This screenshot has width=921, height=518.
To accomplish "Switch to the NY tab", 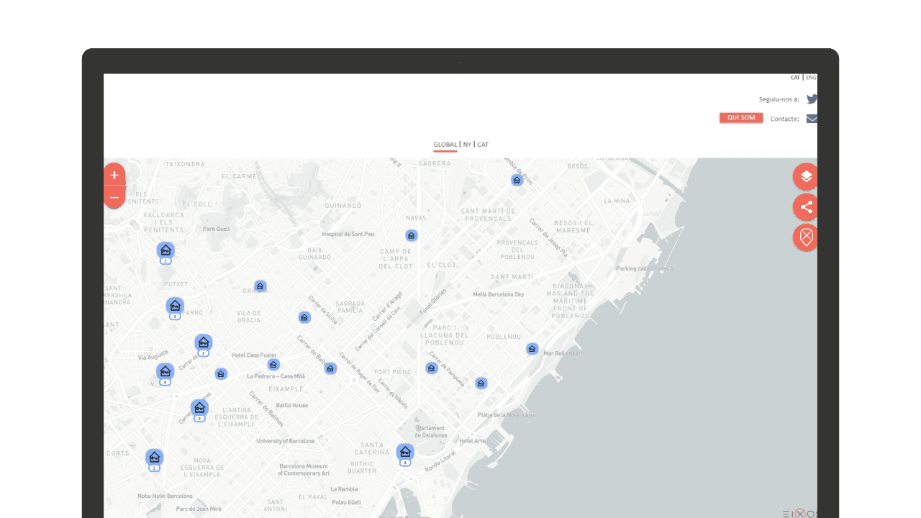I will click(x=466, y=145).
